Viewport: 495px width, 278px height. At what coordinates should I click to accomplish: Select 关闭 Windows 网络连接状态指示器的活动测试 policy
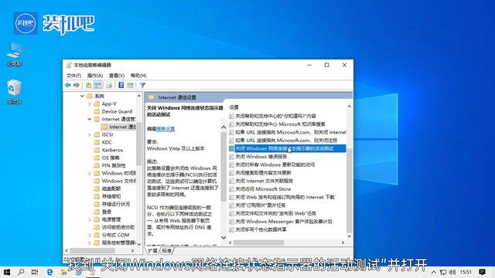tap(287, 148)
